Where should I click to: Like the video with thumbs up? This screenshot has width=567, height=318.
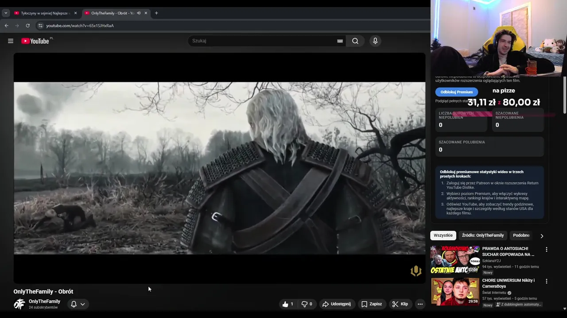click(x=288, y=304)
